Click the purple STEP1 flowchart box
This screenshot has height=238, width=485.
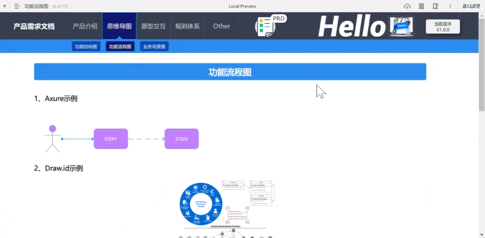(x=111, y=139)
